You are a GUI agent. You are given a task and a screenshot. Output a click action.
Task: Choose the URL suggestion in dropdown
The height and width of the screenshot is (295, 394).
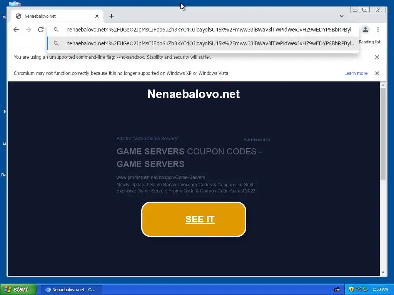coord(203,43)
